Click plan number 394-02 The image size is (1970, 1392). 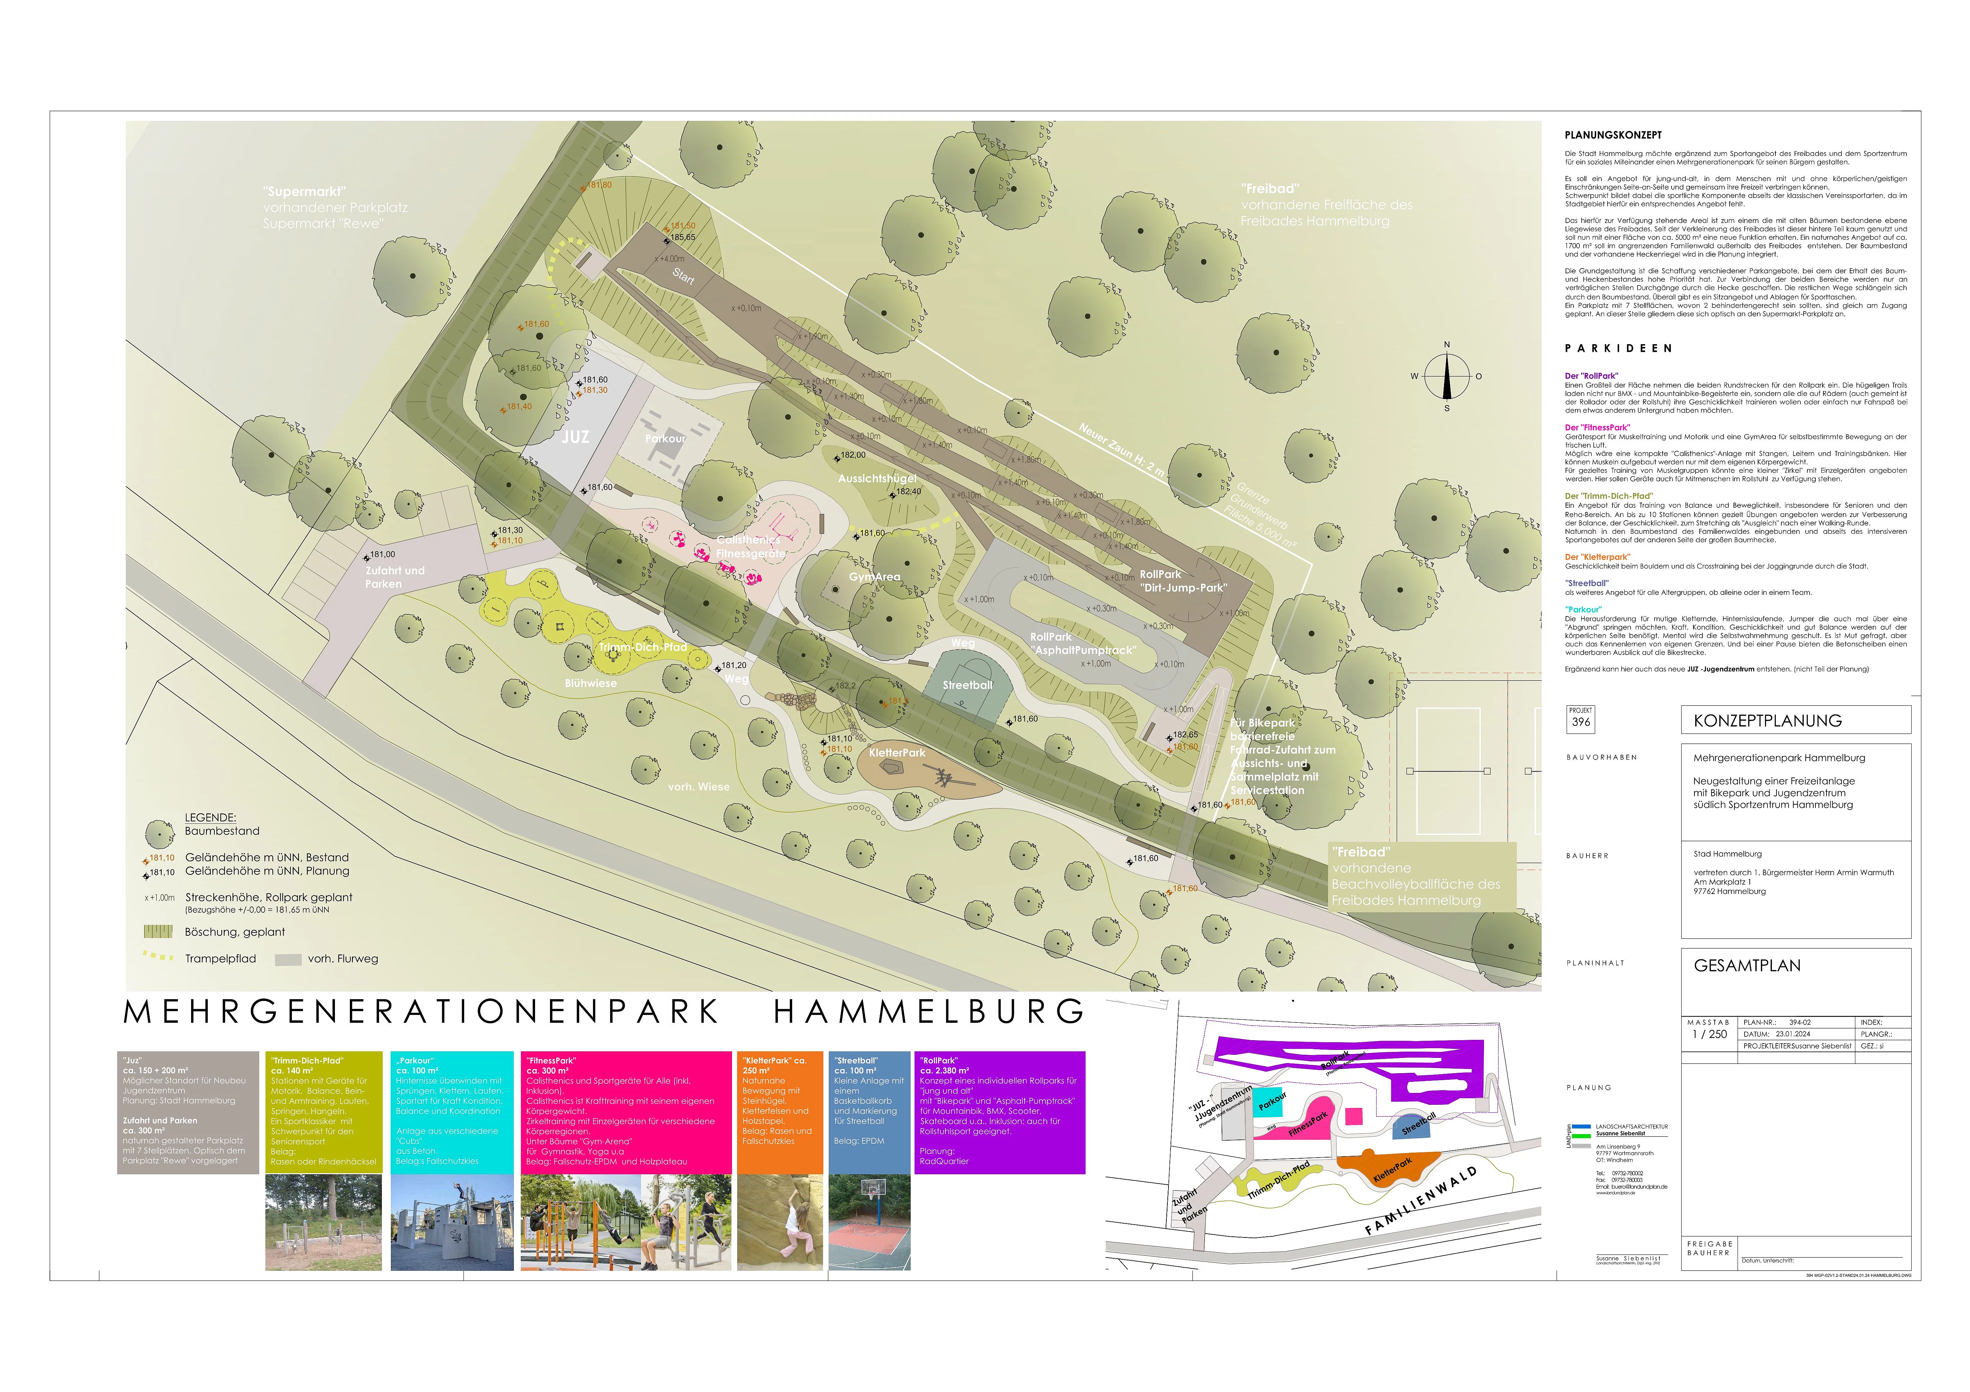1799,1022
